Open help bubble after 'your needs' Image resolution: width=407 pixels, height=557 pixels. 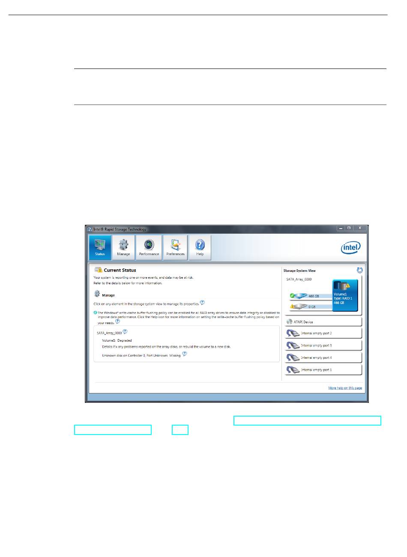point(117,322)
